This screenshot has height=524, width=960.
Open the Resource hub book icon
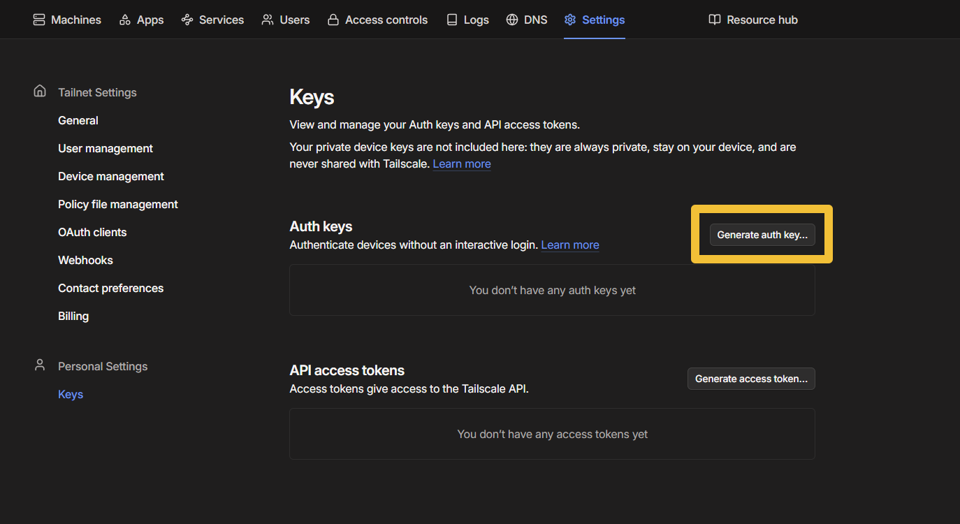pyautogui.click(x=715, y=20)
